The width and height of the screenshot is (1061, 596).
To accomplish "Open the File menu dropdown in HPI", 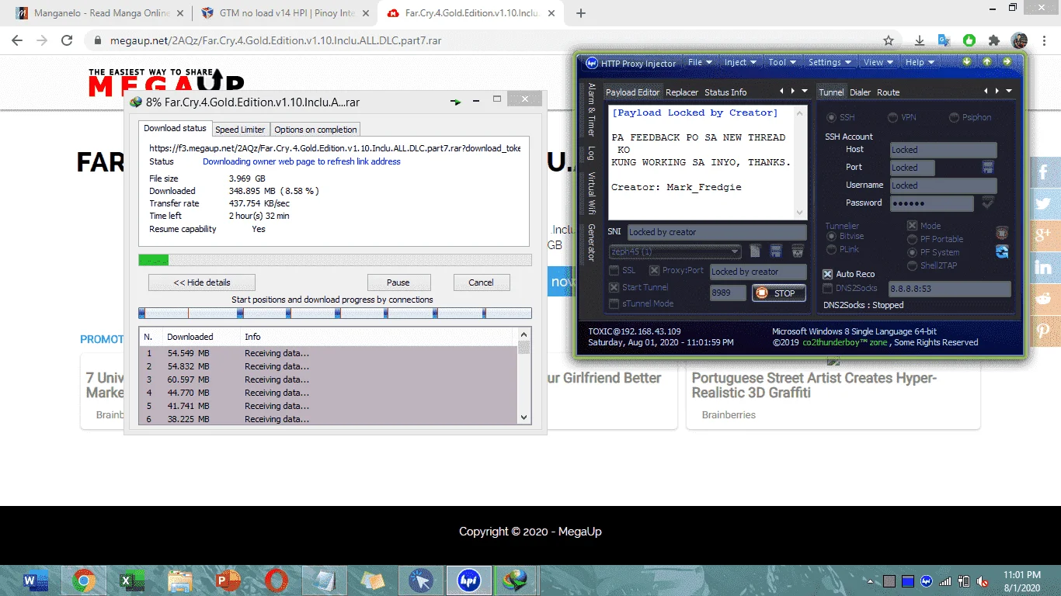I will point(700,62).
